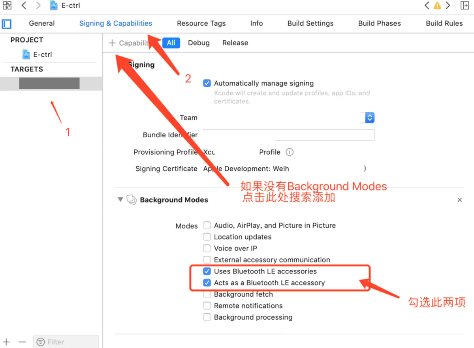Open the Build Rules tab
The width and height of the screenshot is (474, 348).
point(444,23)
